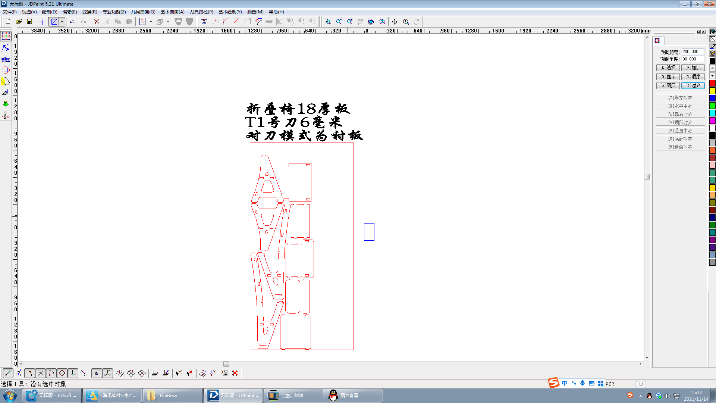Click the pan view arrows icon
This screenshot has height=403, width=716.
click(395, 22)
